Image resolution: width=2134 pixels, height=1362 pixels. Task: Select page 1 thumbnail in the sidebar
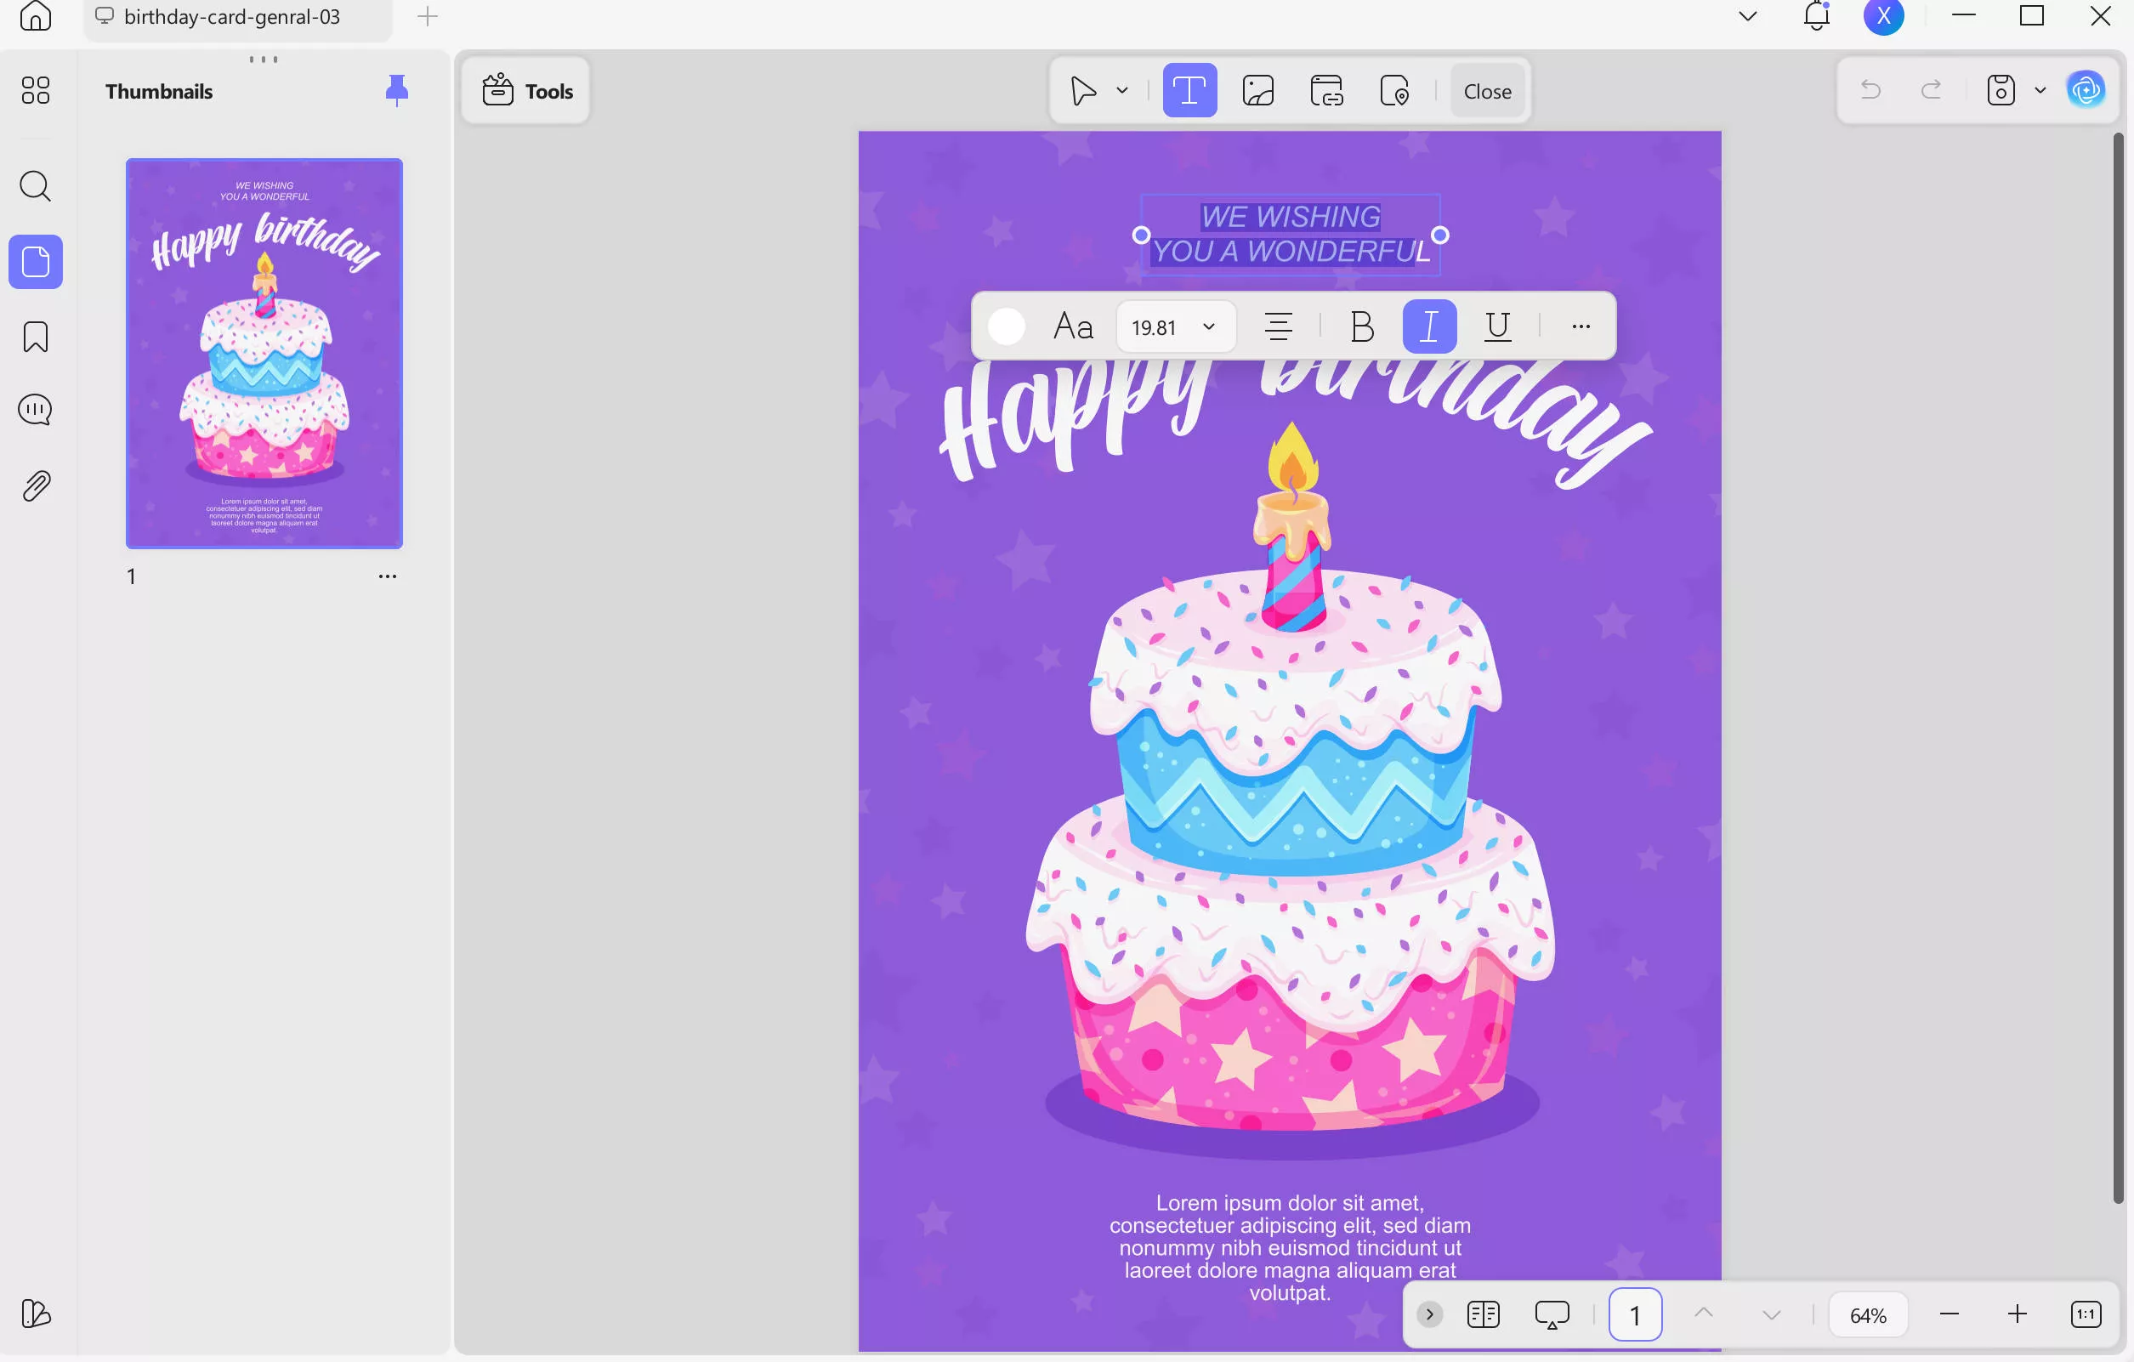pos(264,353)
